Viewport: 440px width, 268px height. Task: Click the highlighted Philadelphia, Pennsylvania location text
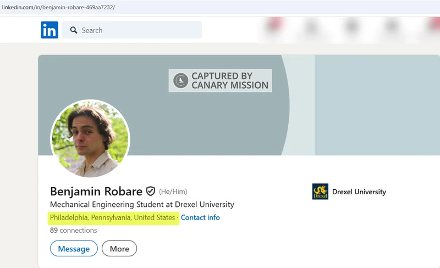(112, 217)
